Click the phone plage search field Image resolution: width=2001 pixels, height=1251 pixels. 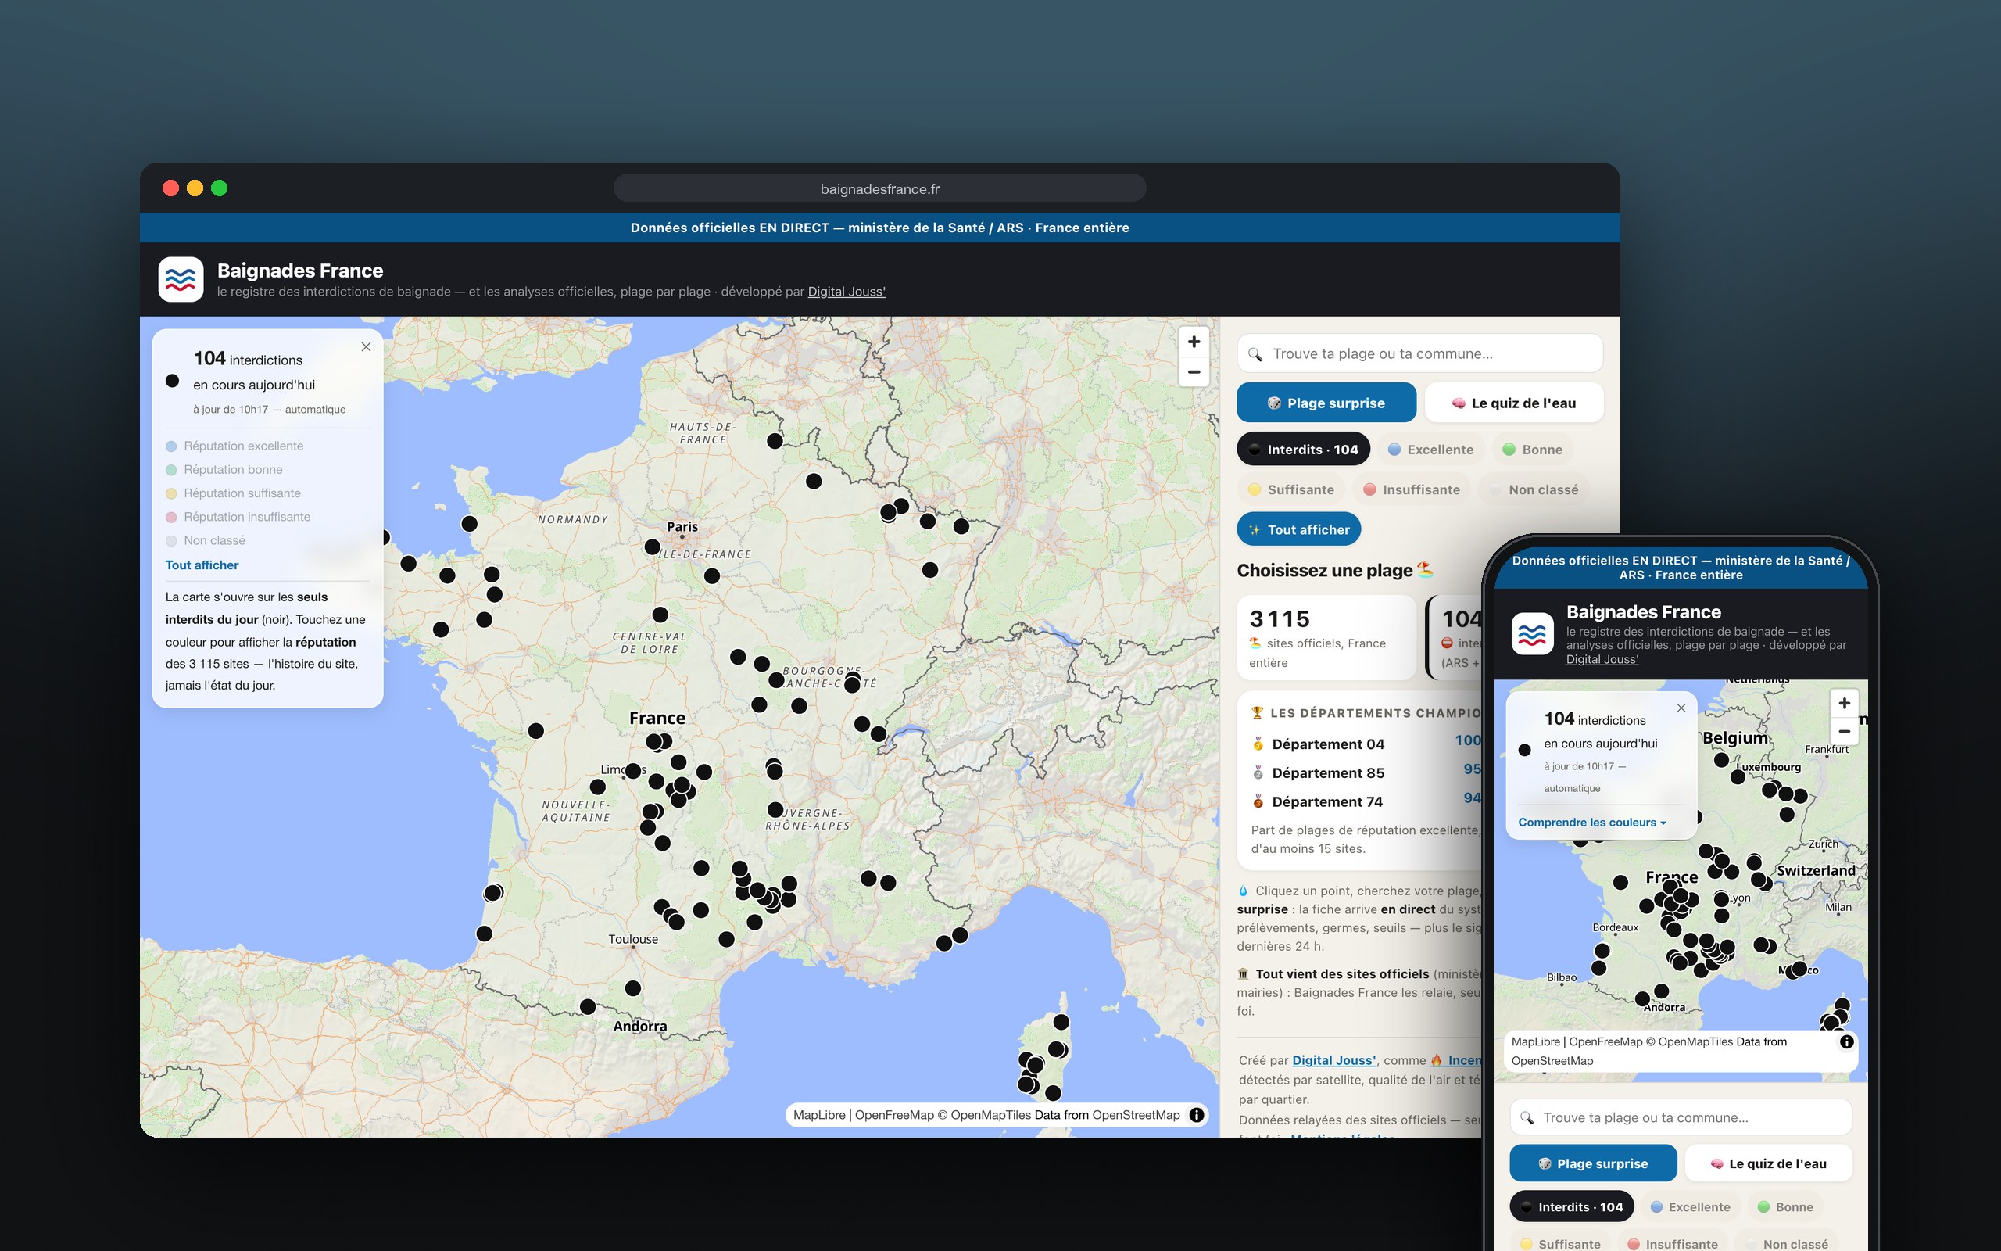(x=1681, y=1118)
